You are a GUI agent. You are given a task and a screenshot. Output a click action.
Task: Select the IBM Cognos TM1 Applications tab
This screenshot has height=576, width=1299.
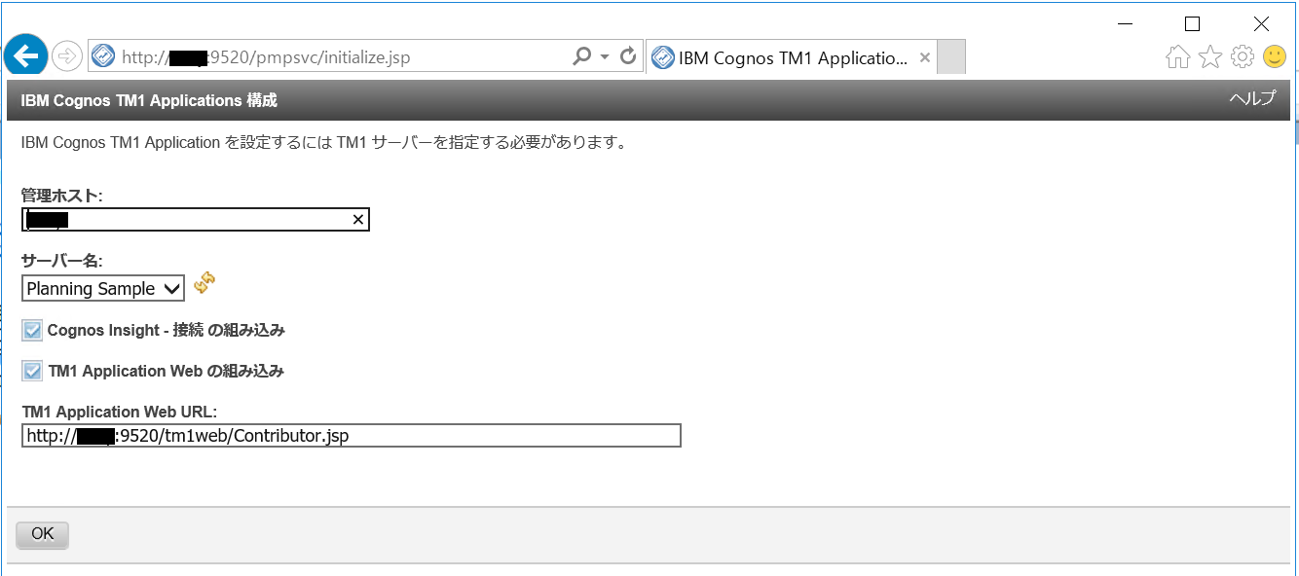point(792,57)
